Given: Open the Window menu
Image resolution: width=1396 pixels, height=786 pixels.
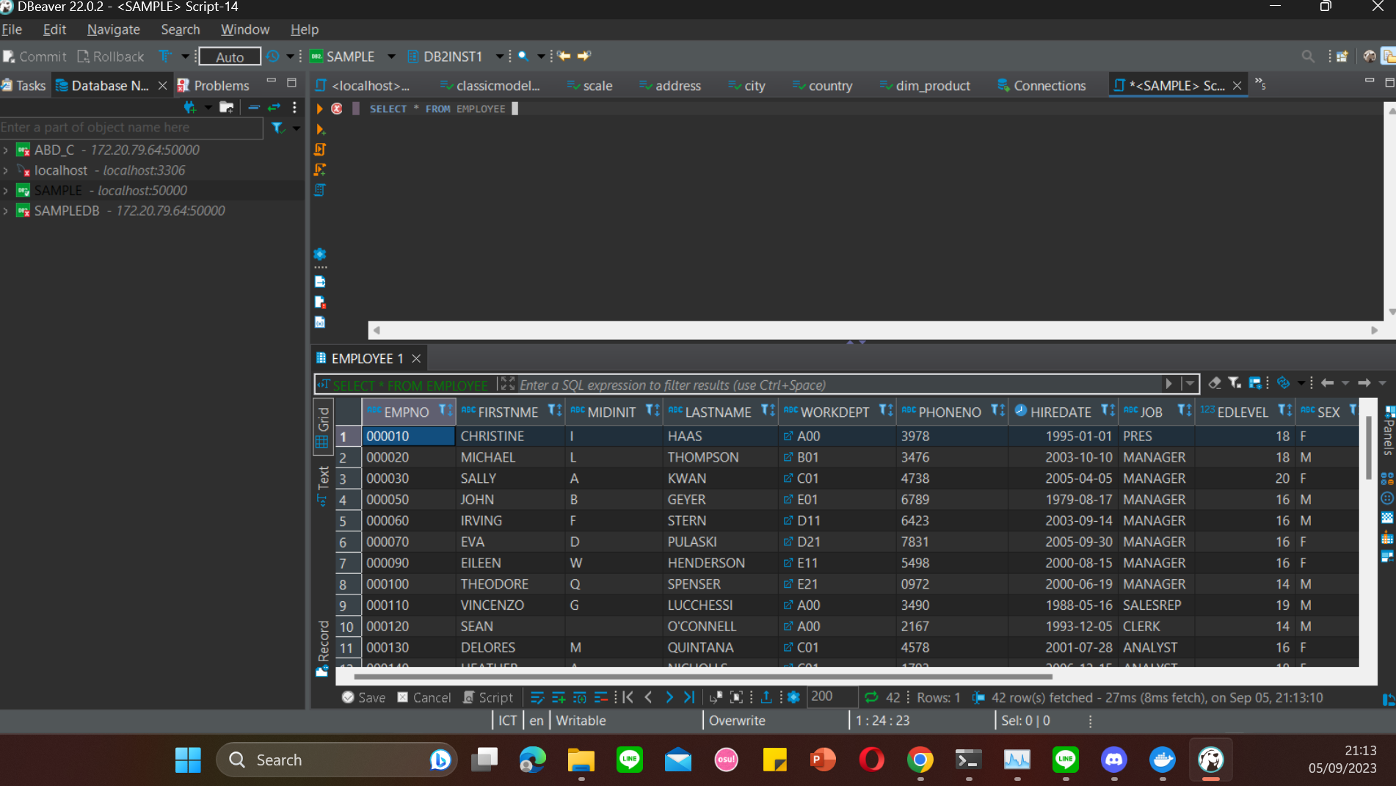Looking at the screenshot, I should [x=245, y=29].
